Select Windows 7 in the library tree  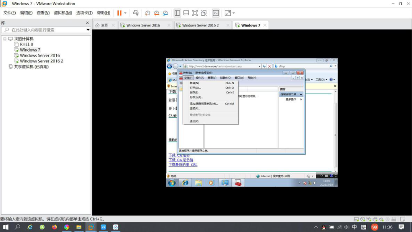(x=30, y=50)
